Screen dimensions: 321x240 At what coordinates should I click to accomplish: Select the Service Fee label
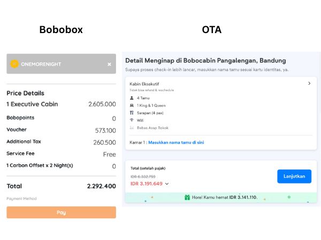20,154
